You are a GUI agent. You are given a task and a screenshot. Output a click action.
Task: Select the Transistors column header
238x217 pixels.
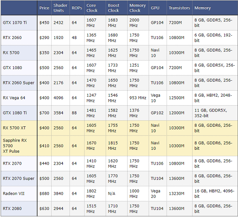pyautogui.click(x=179, y=8)
